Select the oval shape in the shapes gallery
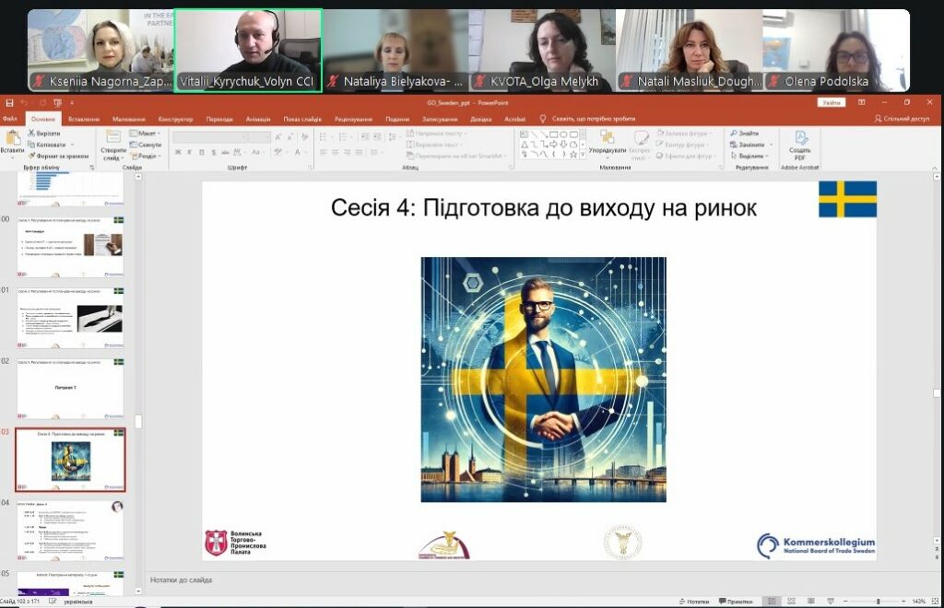The width and height of the screenshot is (944, 608). pyautogui.click(x=563, y=134)
